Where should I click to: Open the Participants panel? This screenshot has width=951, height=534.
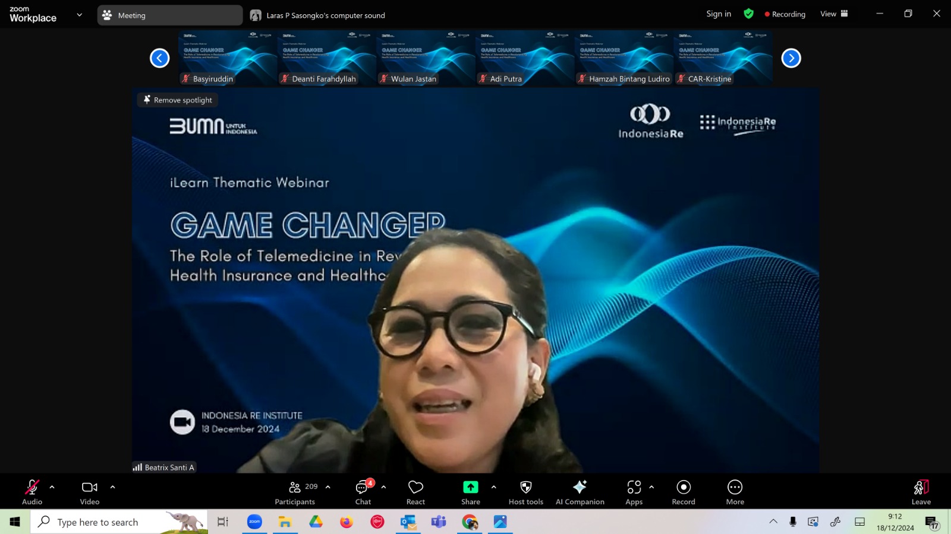[295, 492]
